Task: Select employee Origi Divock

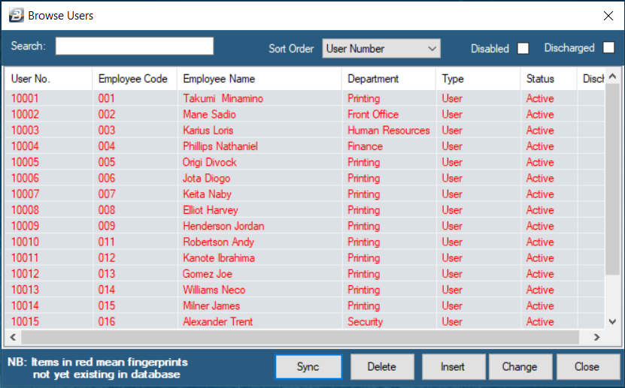Action: point(210,162)
